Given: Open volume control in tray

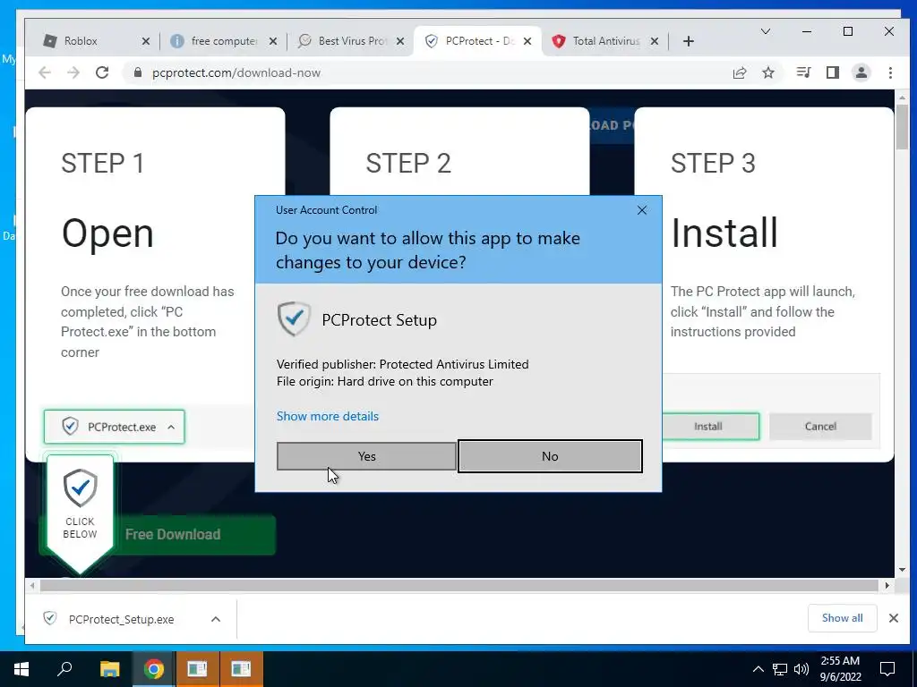Looking at the screenshot, I should (801, 669).
